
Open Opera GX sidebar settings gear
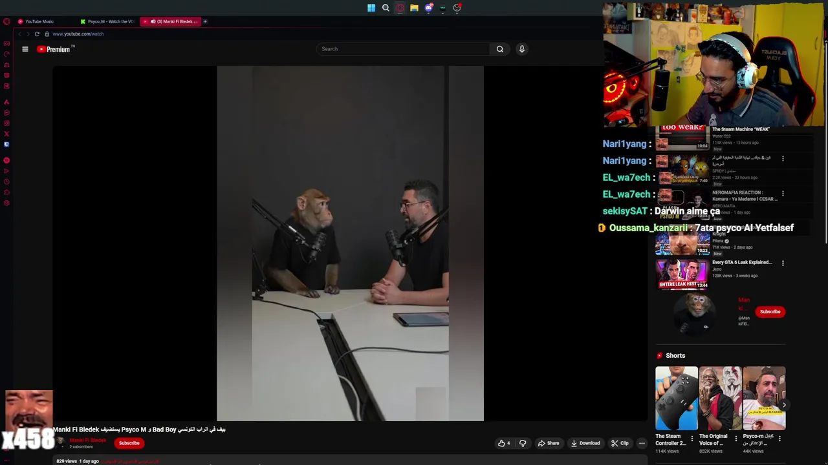(6, 203)
